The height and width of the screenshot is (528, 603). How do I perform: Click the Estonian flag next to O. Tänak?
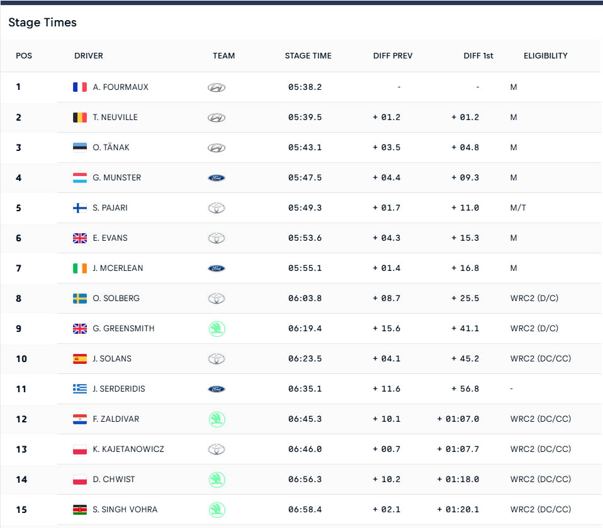pyautogui.click(x=80, y=148)
